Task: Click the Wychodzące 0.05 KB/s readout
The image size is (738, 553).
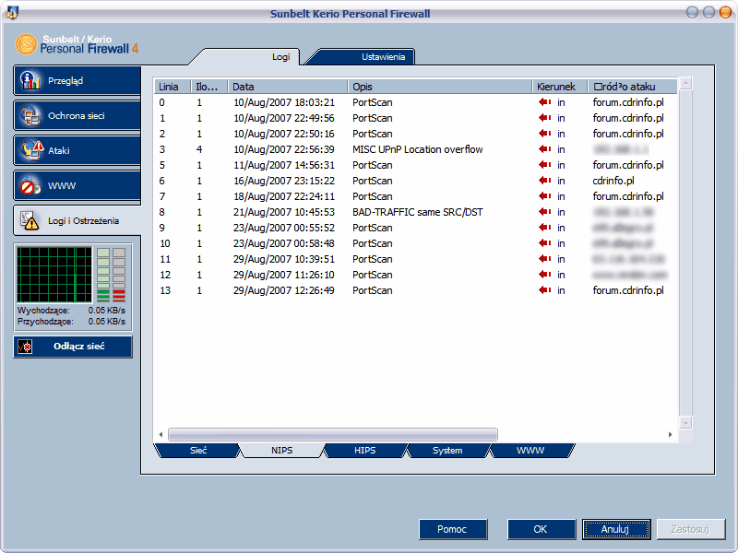Action: tap(71, 311)
